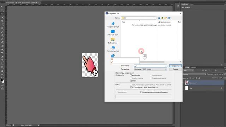Viewport: 226px width, 127px height.
Task: Select the Gradient tool
Action: click(x=2, y=46)
